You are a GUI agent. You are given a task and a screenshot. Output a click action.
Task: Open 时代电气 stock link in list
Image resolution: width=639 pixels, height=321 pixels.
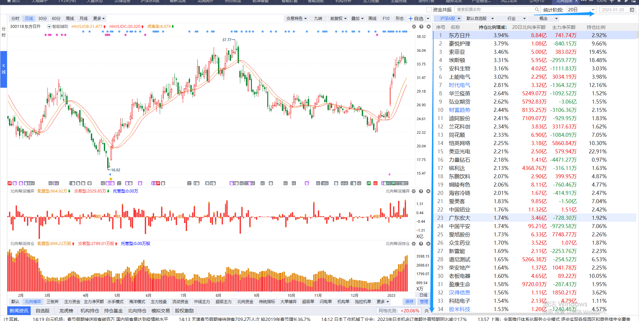click(460, 85)
